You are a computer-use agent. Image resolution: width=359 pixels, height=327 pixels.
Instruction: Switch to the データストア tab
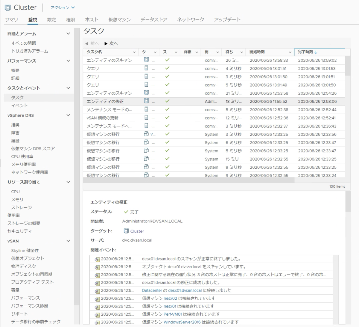pos(154,19)
